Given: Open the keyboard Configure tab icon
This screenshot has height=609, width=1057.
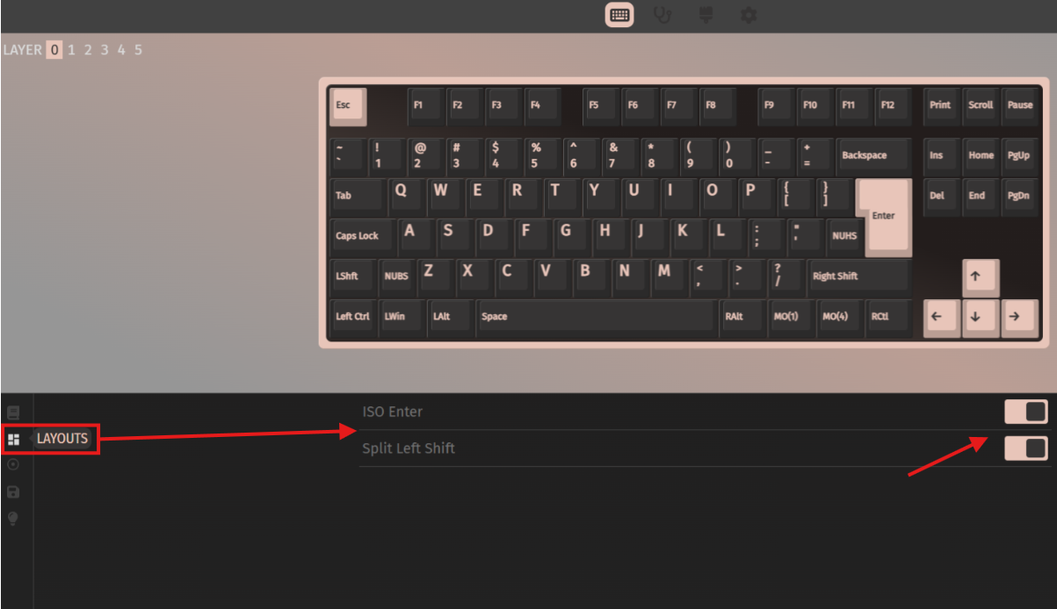Looking at the screenshot, I should 619,15.
